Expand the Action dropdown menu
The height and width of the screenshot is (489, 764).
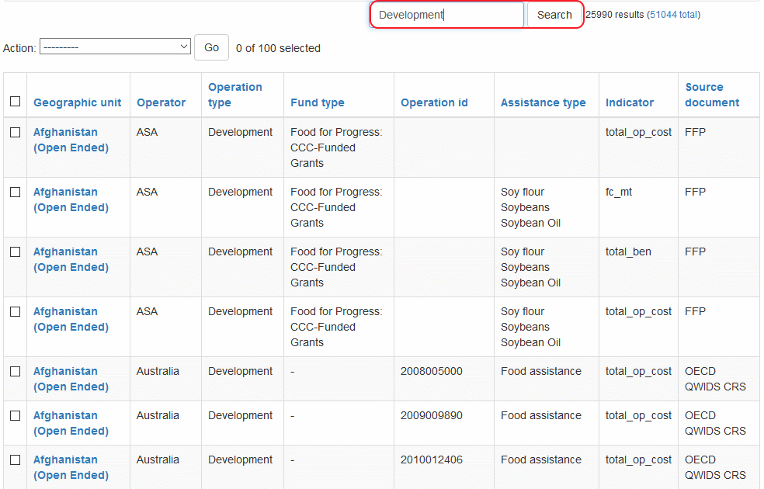(x=115, y=47)
